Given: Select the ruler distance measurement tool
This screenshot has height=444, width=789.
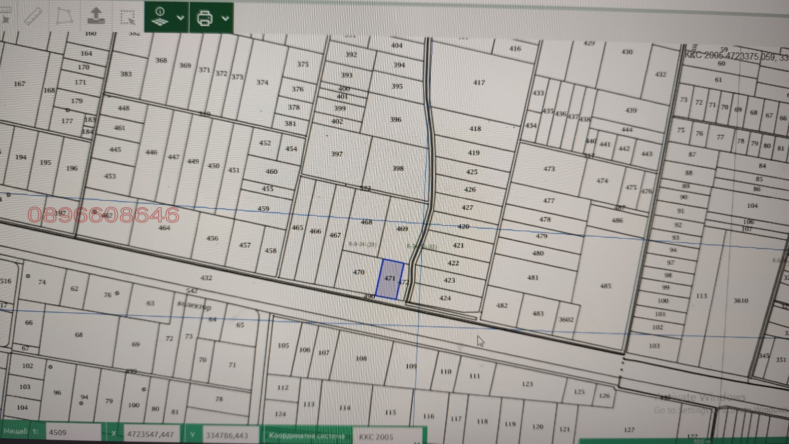Looking at the screenshot, I should coord(34,17).
